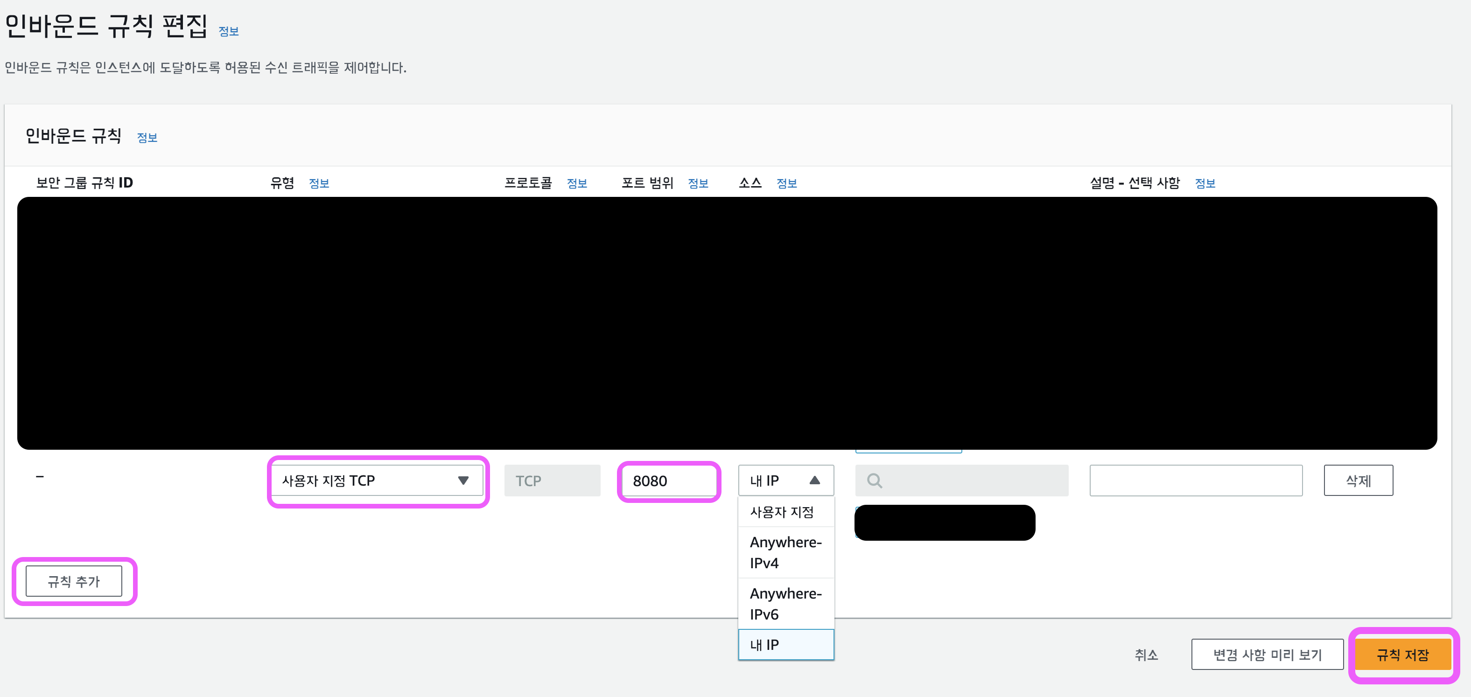Click the 규칙 추가 button
Viewport: 1471px width, 697px height.
74,581
